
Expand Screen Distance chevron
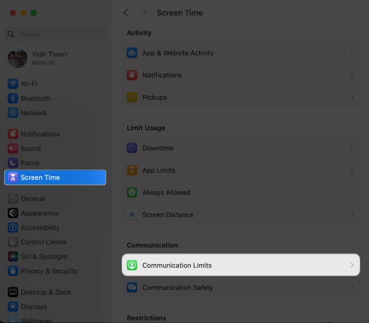click(x=352, y=214)
